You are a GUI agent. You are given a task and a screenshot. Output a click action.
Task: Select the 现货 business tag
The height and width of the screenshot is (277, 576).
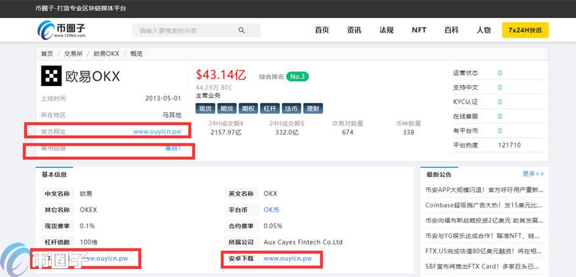[x=206, y=109]
